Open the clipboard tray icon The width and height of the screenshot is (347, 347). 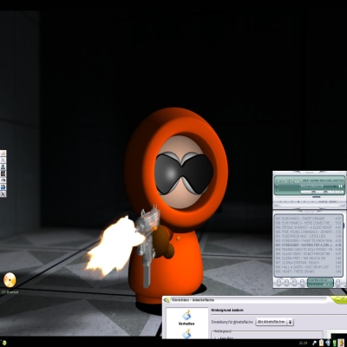[x=321, y=343]
